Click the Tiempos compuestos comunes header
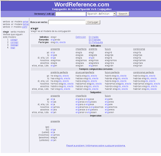The image size is (161, 156). pyautogui.click(x=96, y=69)
